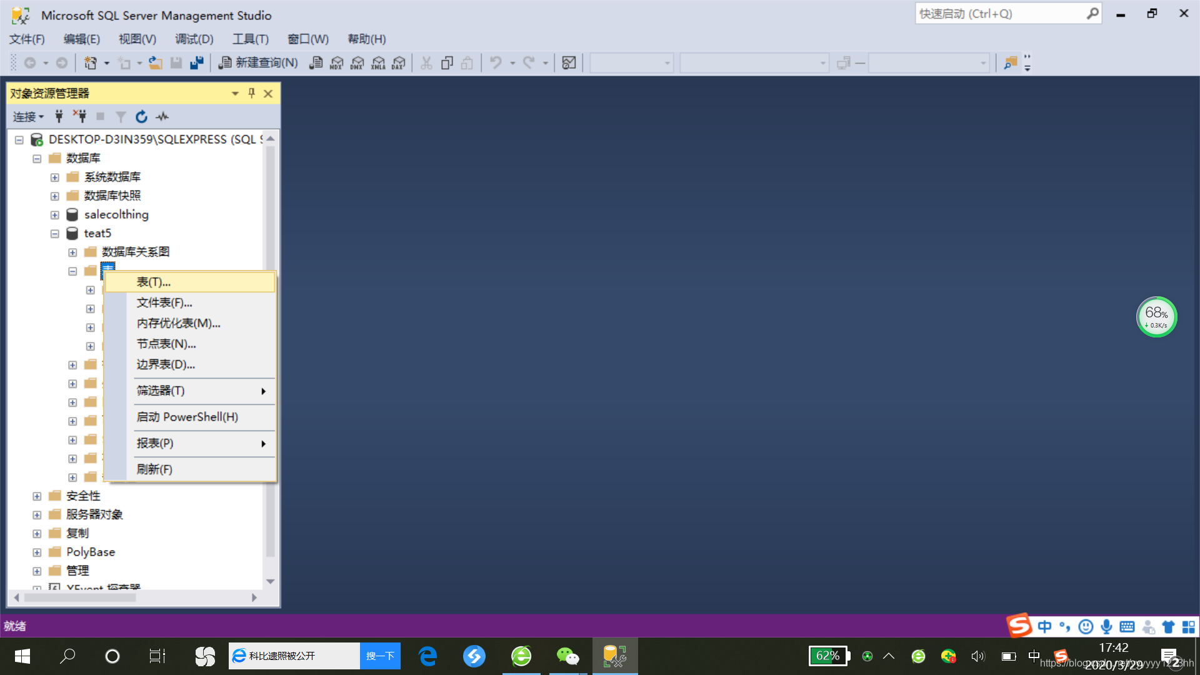Click the Database Engine Query icon
The height and width of the screenshot is (675, 1200).
(316, 62)
